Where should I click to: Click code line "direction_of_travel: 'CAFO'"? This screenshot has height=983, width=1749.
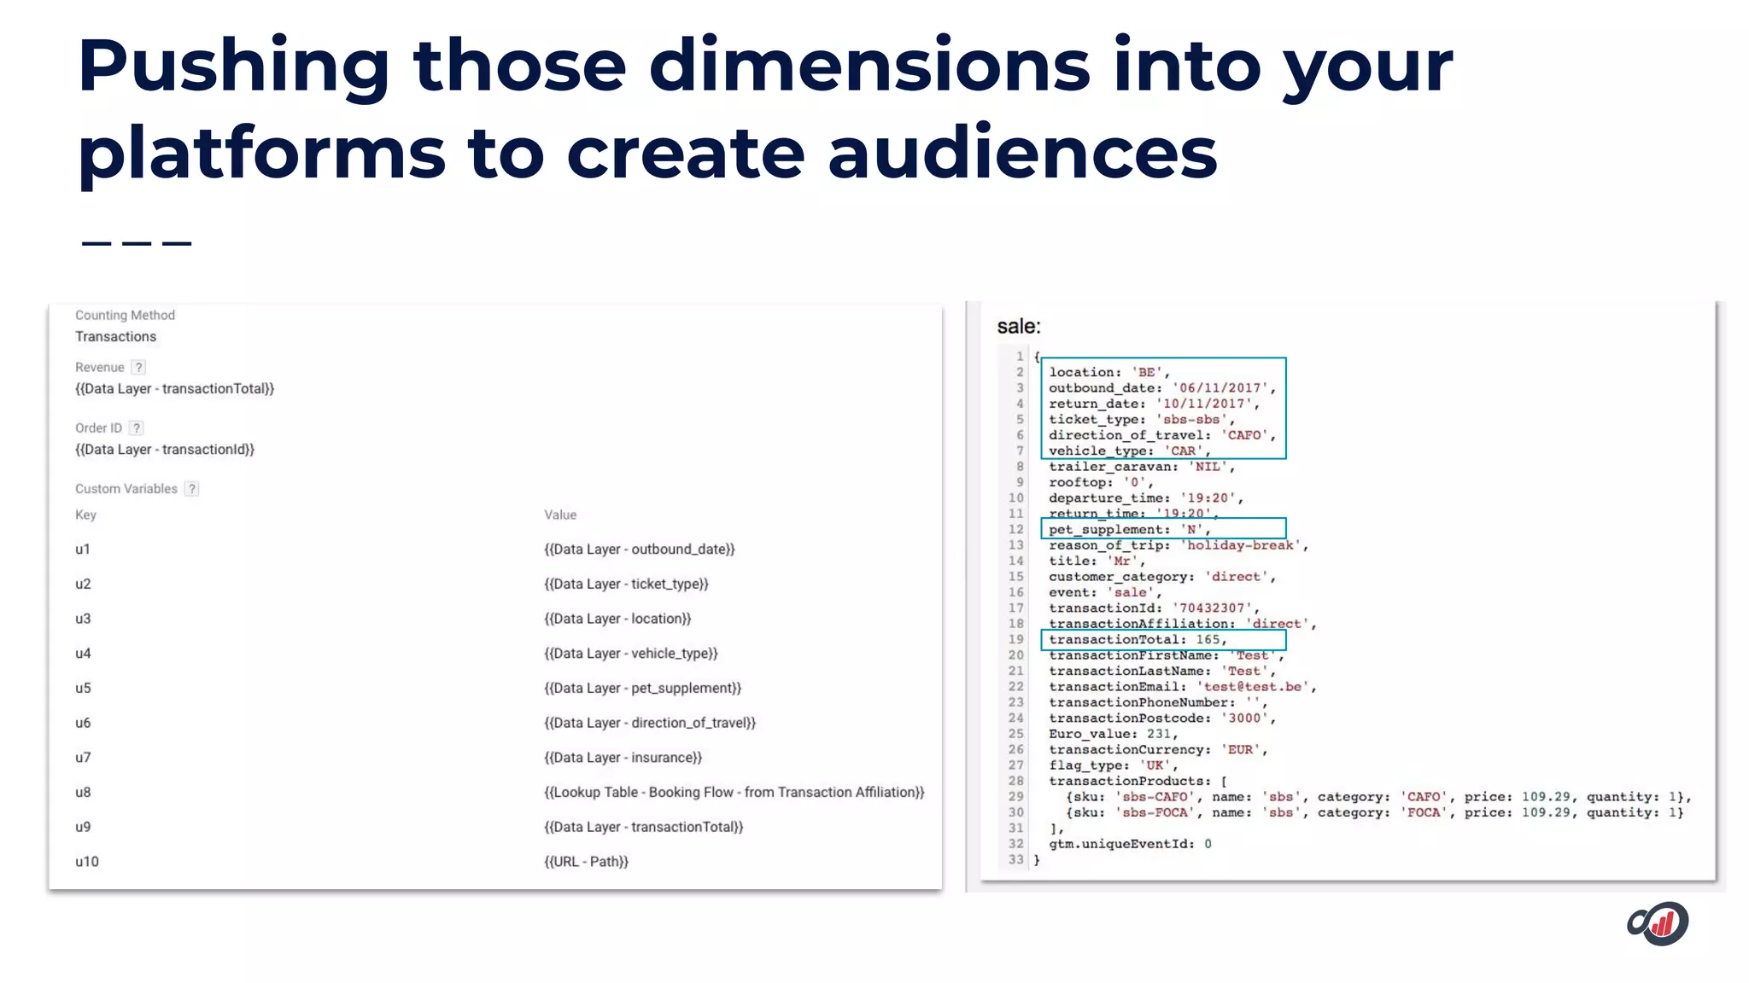coord(1162,435)
